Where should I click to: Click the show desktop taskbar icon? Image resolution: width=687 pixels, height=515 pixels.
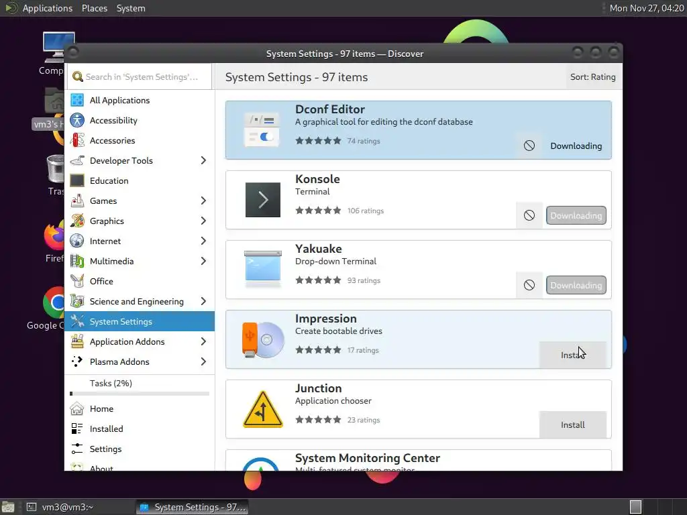click(x=8, y=507)
